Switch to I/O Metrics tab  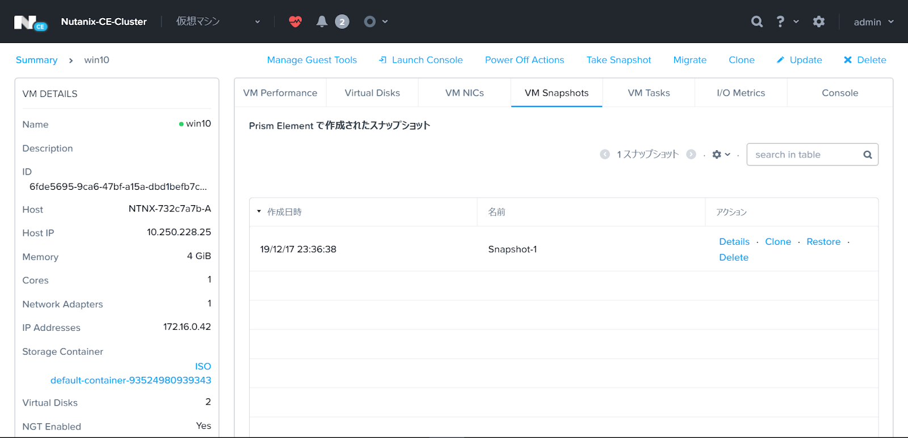click(741, 93)
